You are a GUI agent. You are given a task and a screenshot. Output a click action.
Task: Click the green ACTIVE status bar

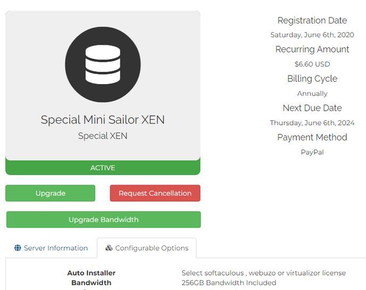pyautogui.click(x=103, y=168)
